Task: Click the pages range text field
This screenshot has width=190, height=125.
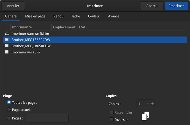Action: 48,118
